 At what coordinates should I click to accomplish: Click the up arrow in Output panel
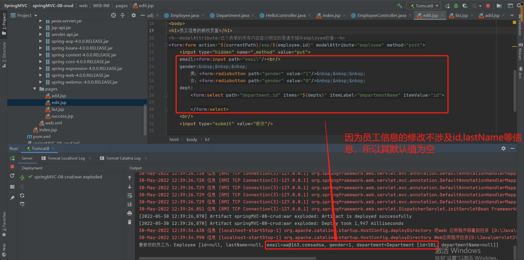(x=130, y=178)
